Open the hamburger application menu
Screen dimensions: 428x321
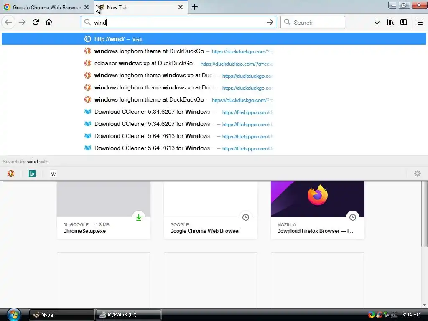pos(420,23)
